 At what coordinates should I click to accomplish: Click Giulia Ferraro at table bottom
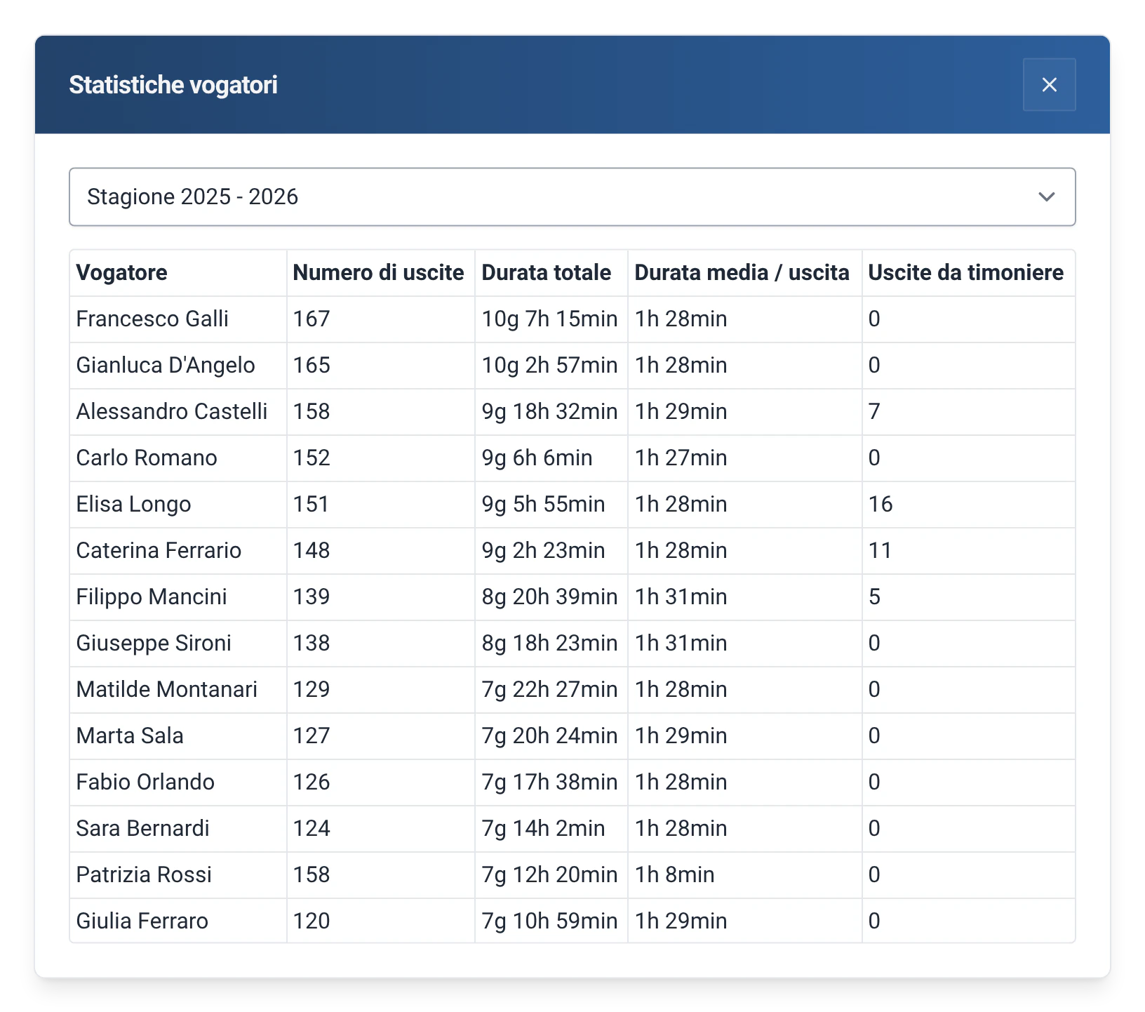pyautogui.click(x=142, y=921)
